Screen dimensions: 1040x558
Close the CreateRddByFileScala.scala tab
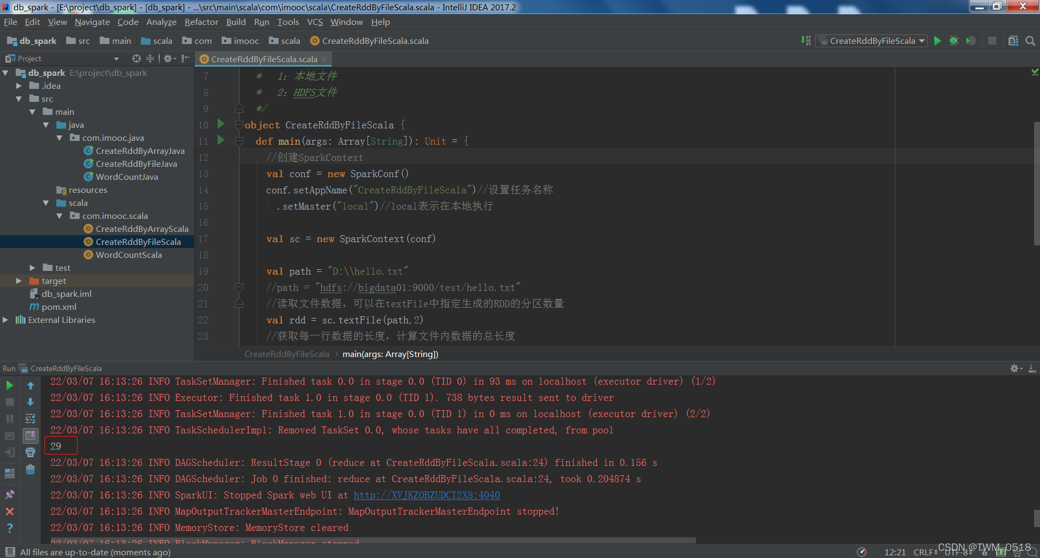[x=325, y=59]
